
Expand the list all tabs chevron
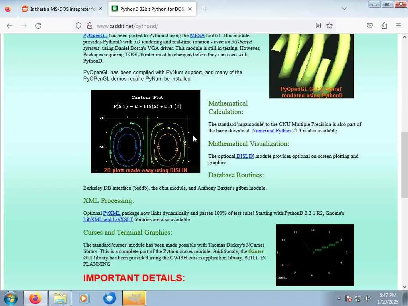[x=344, y=9]
